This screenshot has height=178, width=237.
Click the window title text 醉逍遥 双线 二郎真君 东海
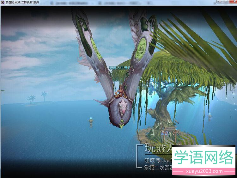(x=22, y=3)
